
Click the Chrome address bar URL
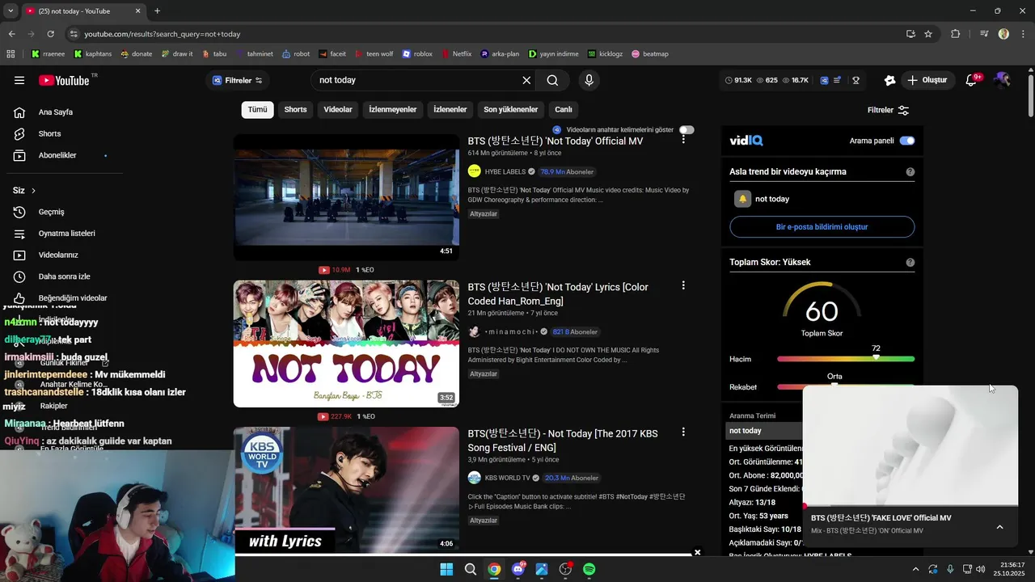[x=163, y=34]
